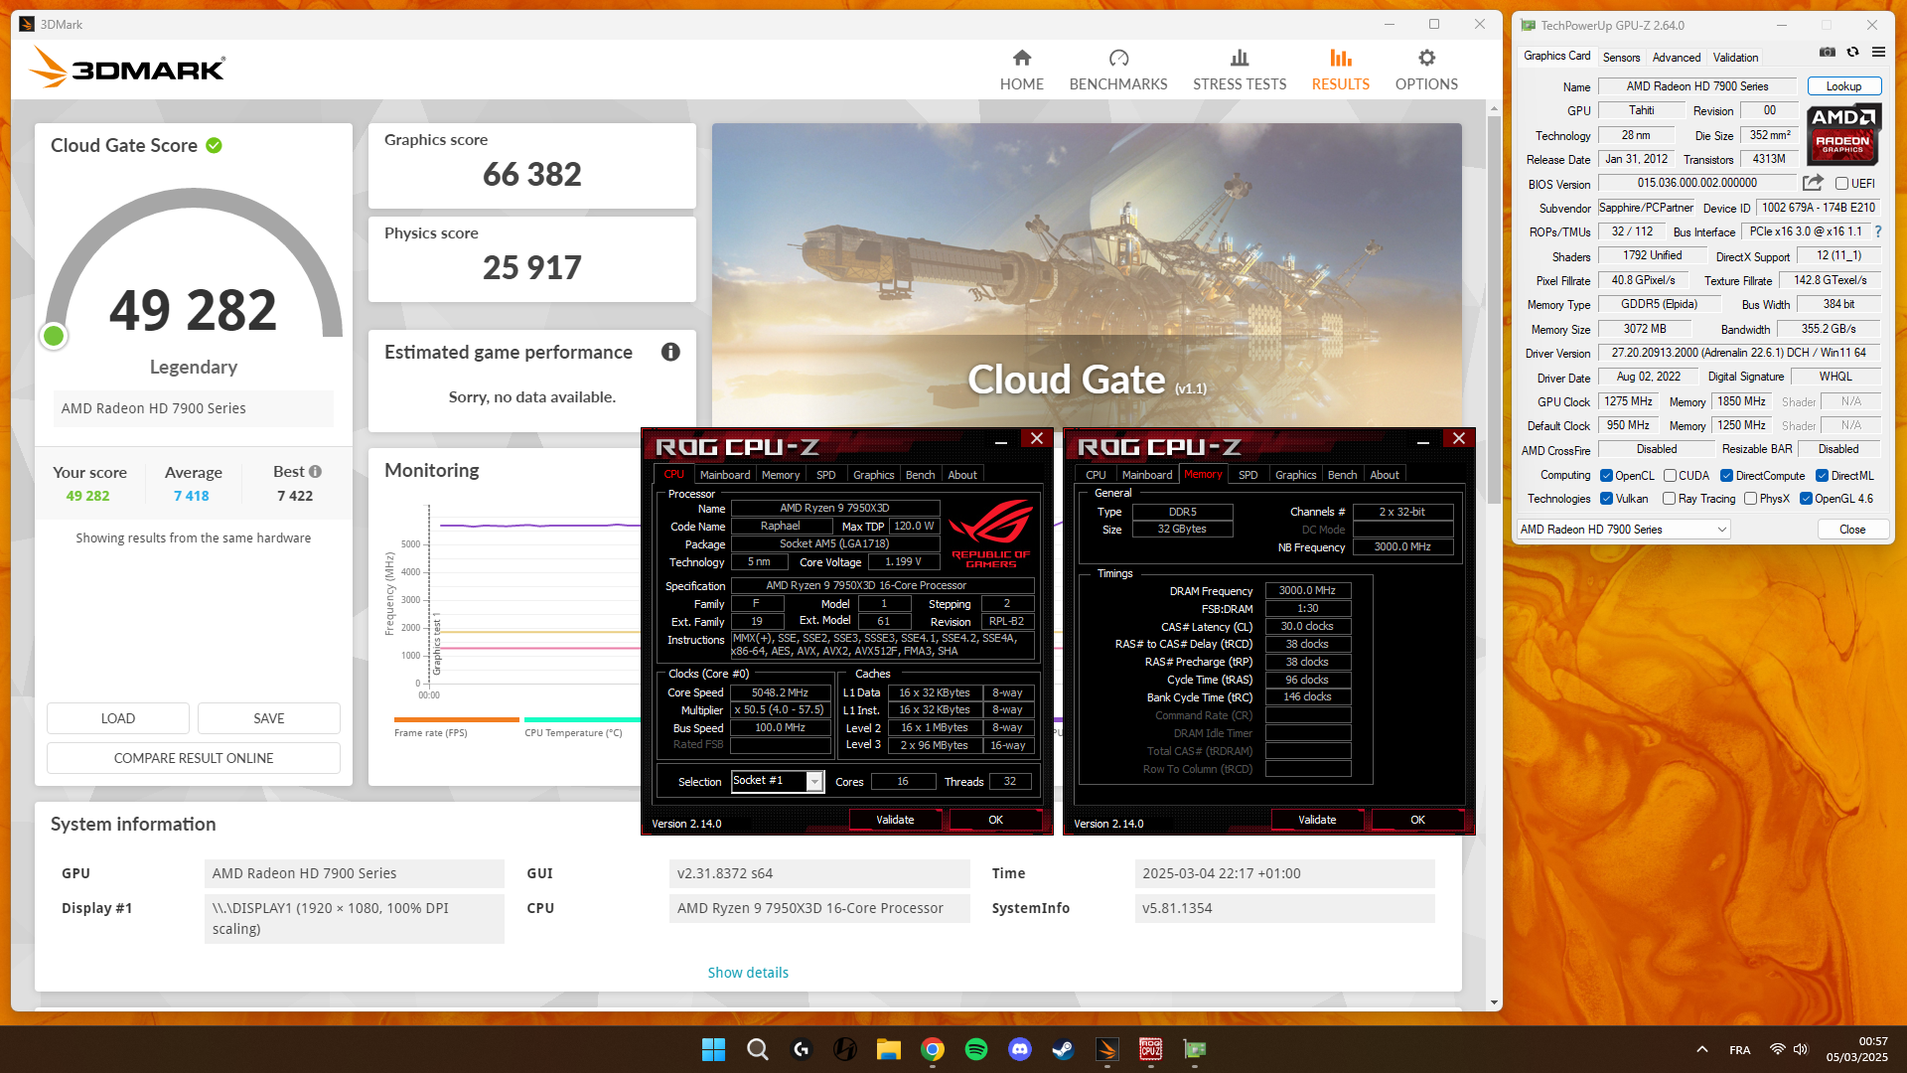Click the Cloud Gate hero image
Viewport: 1907px width, 1073px height.
click(x=1087, y=275)
